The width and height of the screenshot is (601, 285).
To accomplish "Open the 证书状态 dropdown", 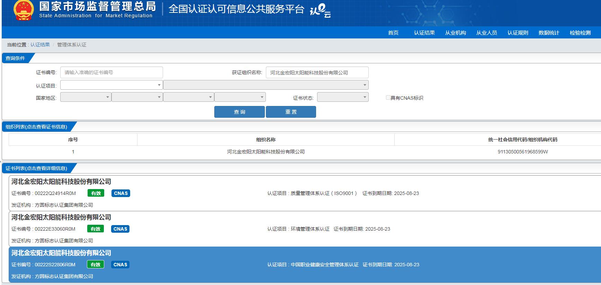I will point(343,97).
